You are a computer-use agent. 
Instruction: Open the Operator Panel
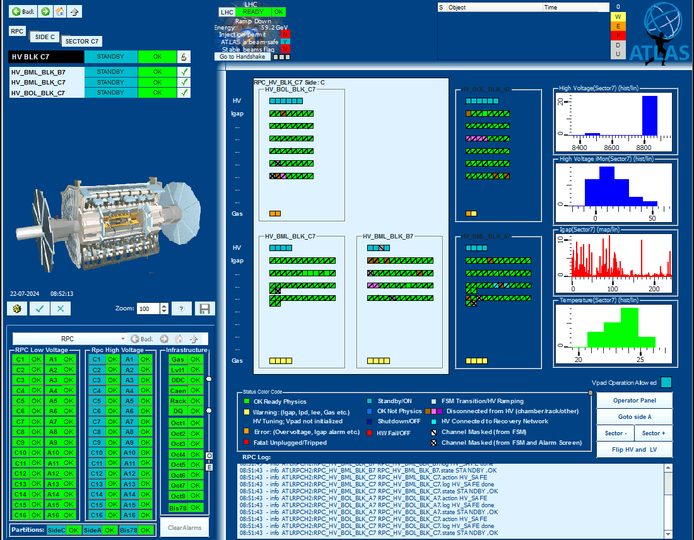tap(634, 401)
